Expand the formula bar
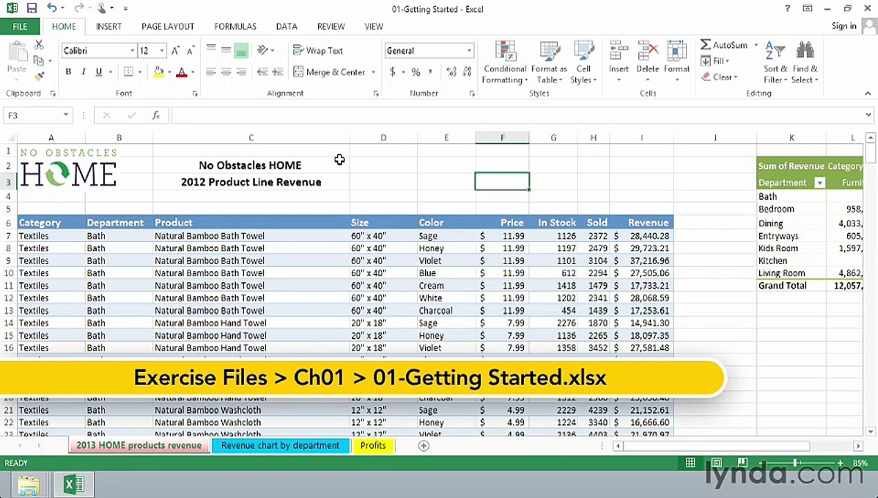Screen dimensions: 878x498 (x=868, y=116)
